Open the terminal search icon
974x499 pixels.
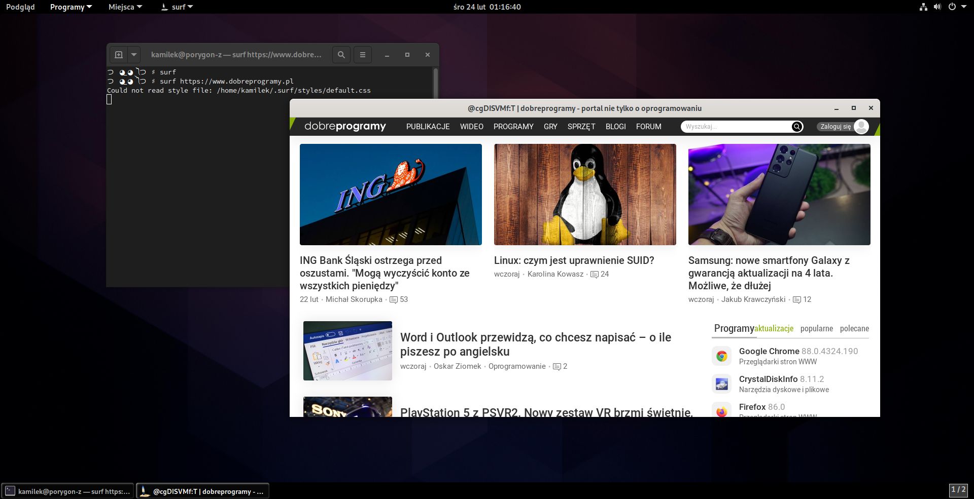pyautogui.click(x=341, y=55)
